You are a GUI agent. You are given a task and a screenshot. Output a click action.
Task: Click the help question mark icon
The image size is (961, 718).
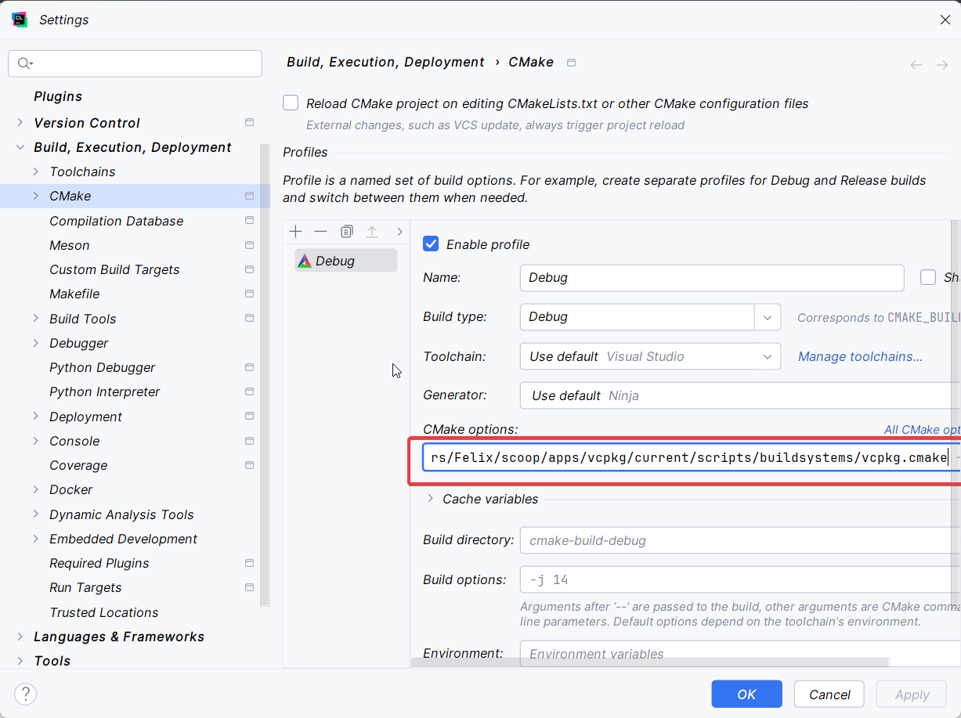tap(25, 694)
